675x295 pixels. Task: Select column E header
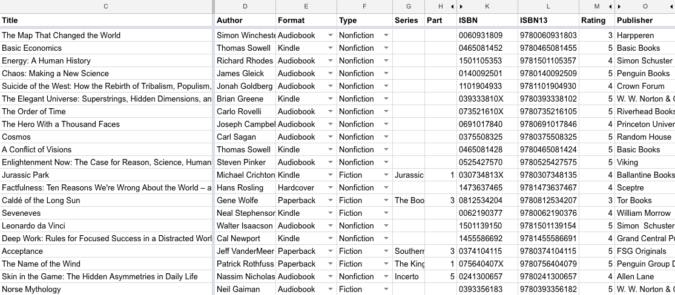(306, 7)
